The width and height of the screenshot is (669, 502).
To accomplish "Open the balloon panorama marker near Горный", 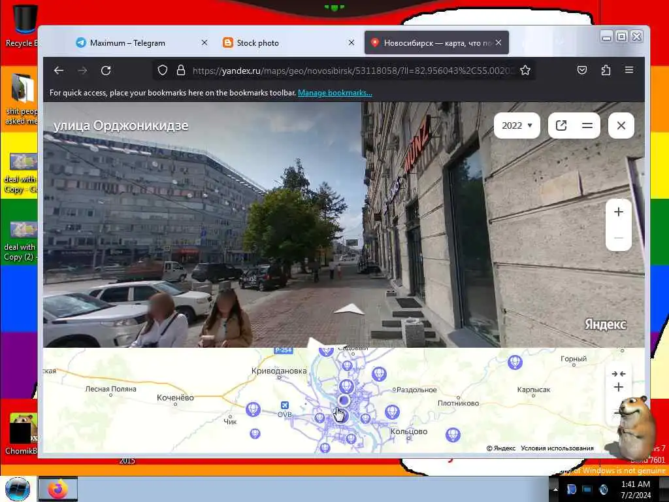I will pos(515,362).
